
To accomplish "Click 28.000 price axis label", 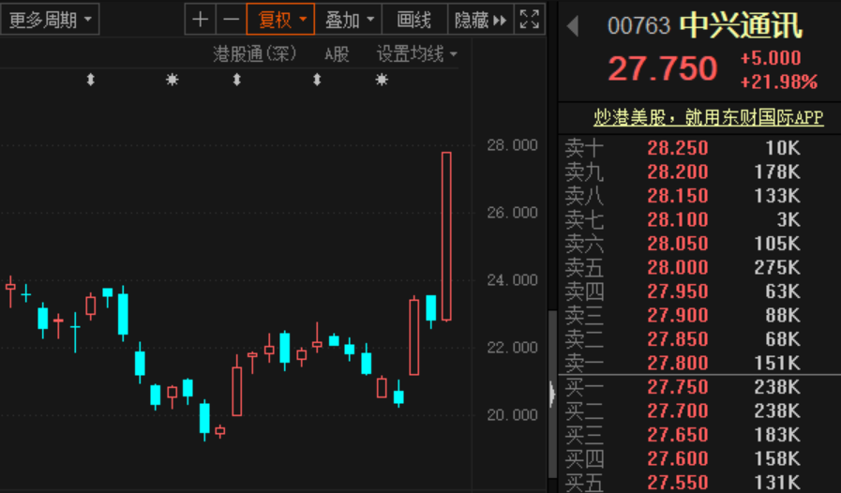I will pos(512,145).
